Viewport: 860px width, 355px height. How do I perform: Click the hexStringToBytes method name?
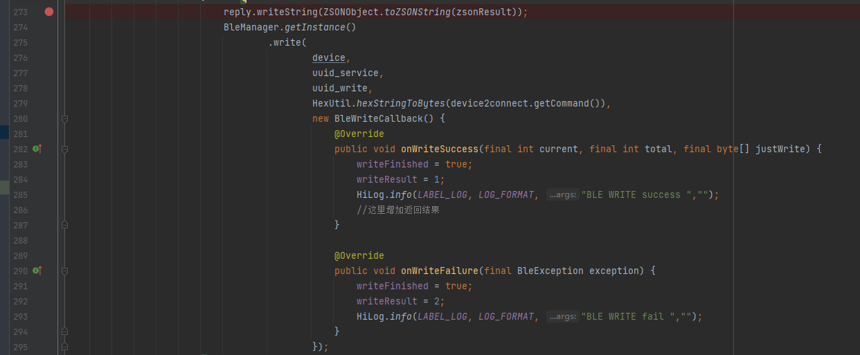coord(401,103)
